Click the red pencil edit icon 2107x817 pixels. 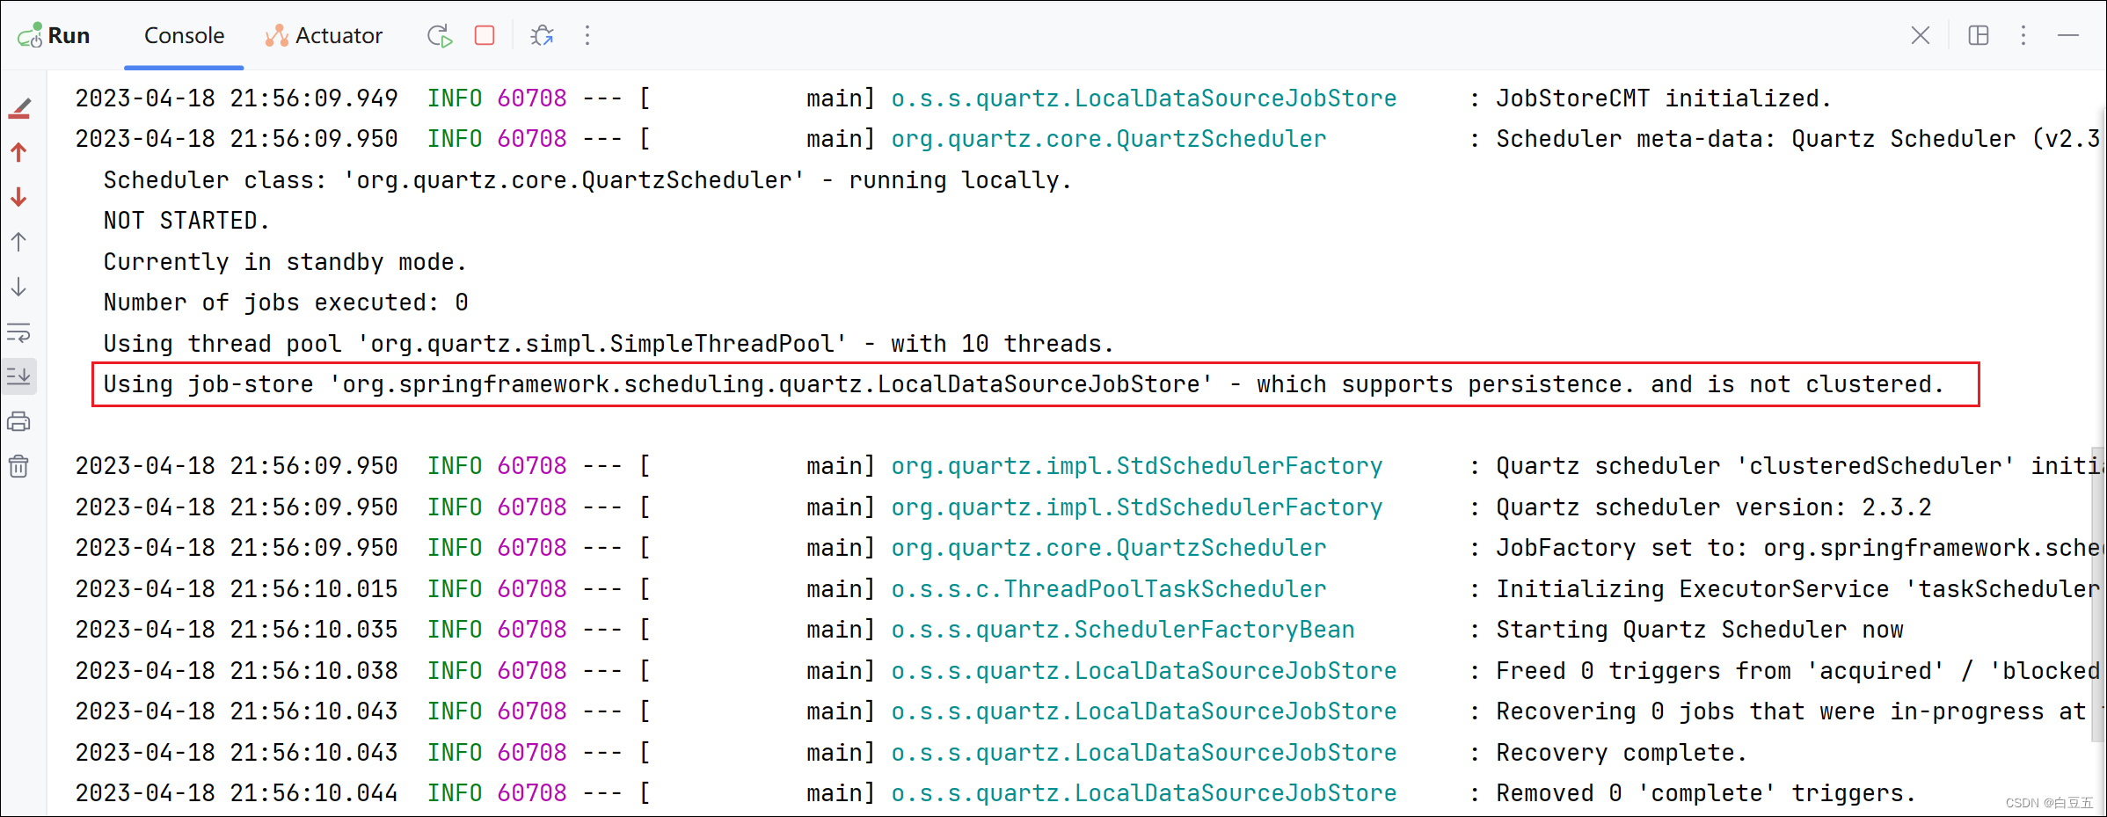(x=19, y=108)
